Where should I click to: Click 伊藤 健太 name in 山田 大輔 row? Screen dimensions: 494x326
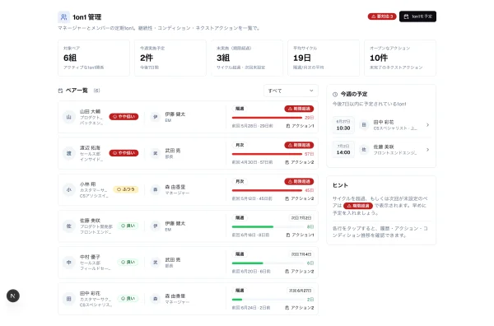coord(175,114)
